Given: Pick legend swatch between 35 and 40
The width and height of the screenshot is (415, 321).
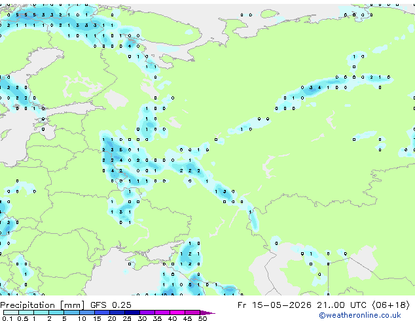Looking at the screenshot, I should click(x=162, y=312).
